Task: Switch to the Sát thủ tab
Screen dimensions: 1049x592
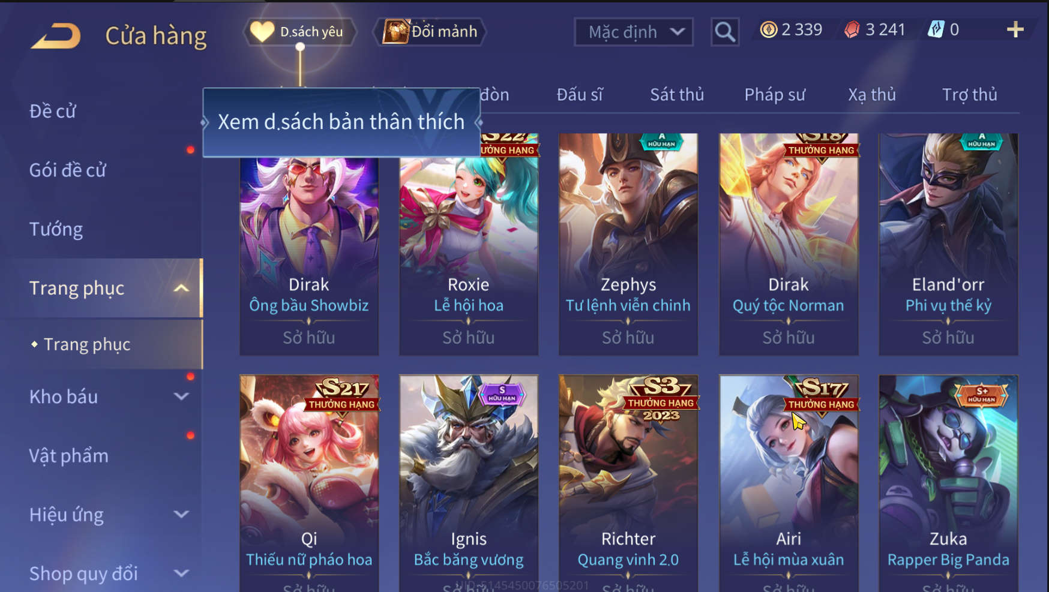Action: pyautogui.click(x=677, y=95)
